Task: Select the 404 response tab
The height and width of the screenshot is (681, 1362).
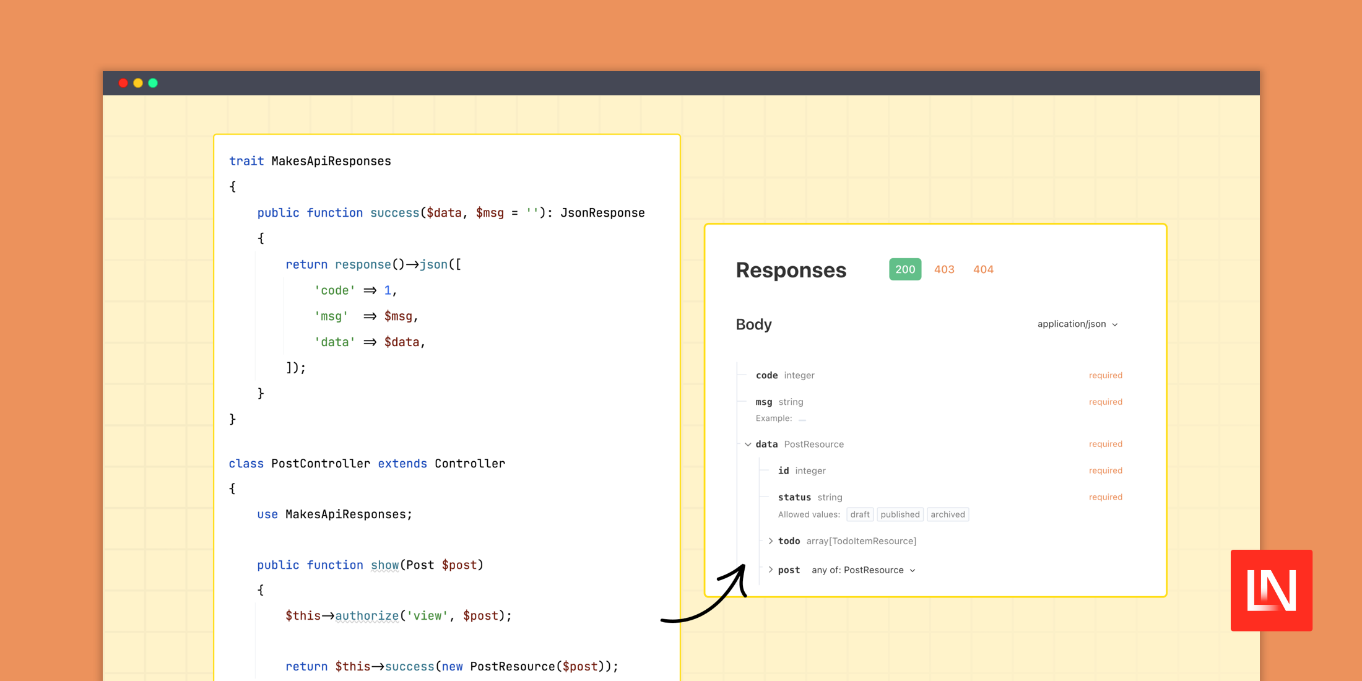Action: 985,269
